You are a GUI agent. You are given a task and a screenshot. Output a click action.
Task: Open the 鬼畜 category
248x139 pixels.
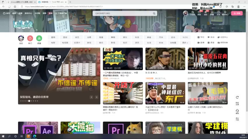101,37
